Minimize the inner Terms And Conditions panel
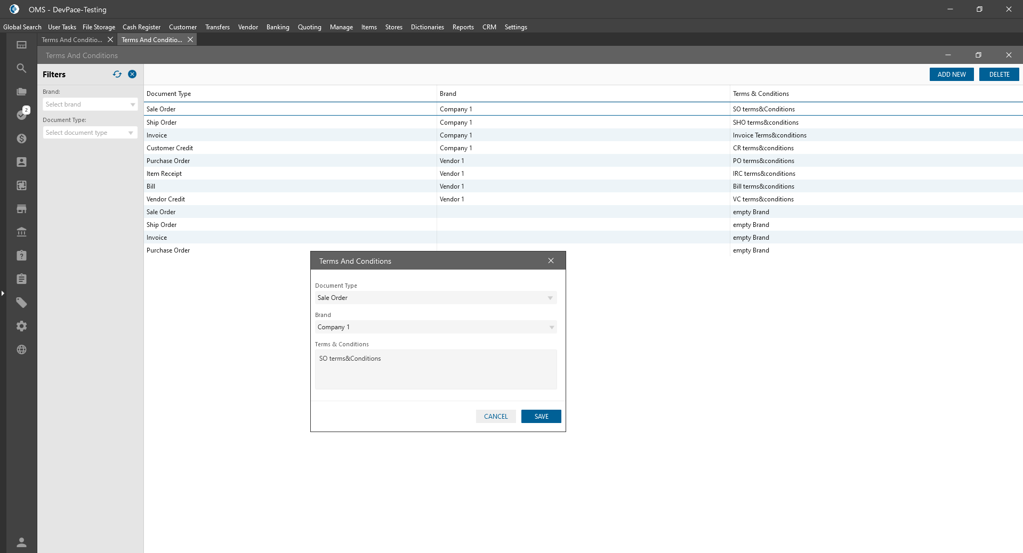This screenshot has width=1023, height=553. tap(948, 55)
